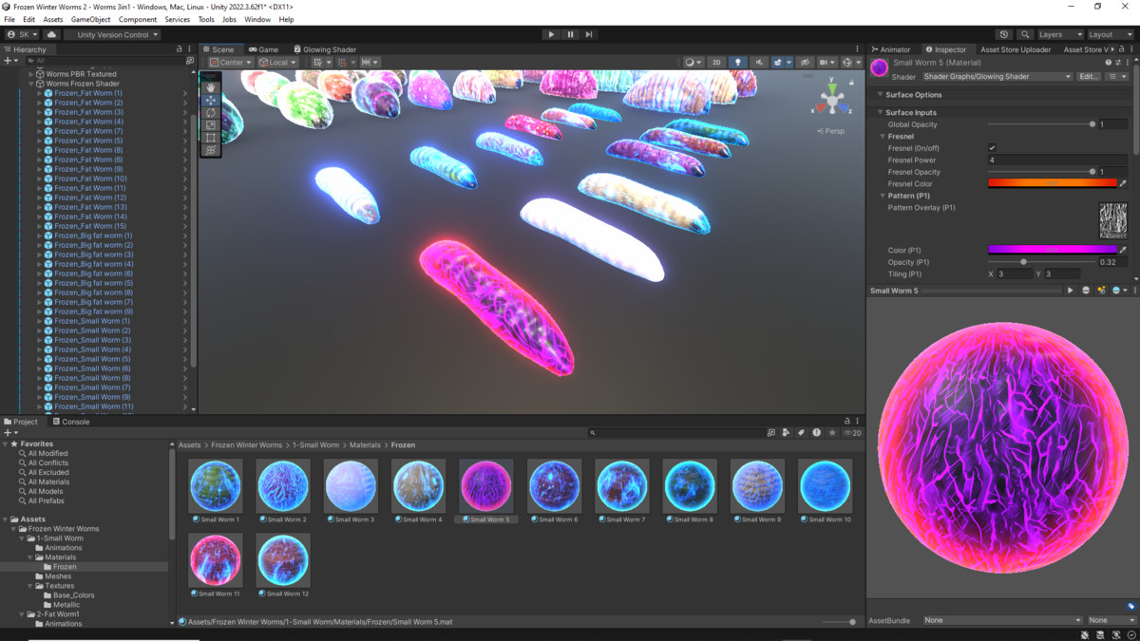Toggle scene lighting with the lightbulb button
1140x641 pixels.
738,63
